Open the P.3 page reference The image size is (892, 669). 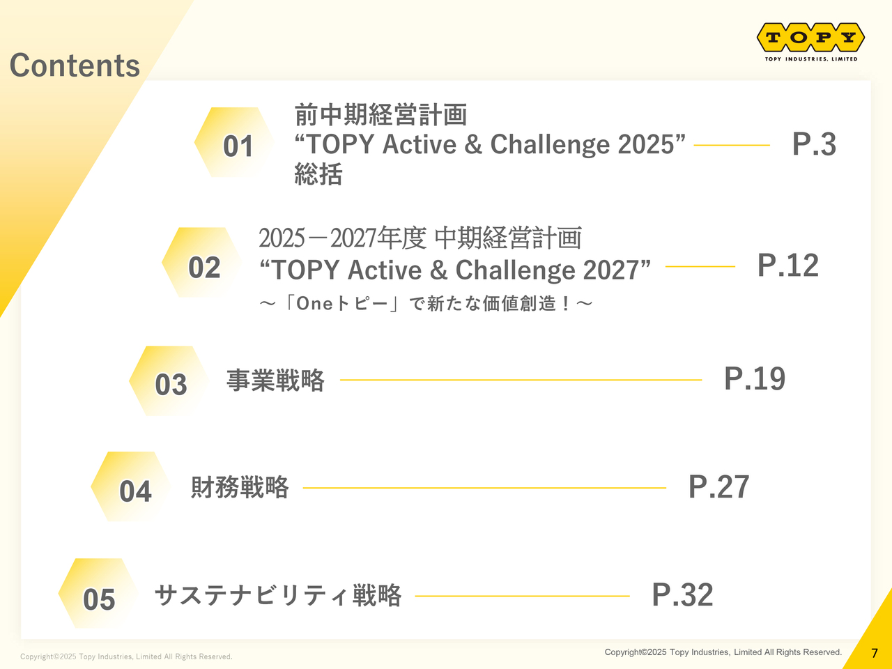[x=814, y=144]
